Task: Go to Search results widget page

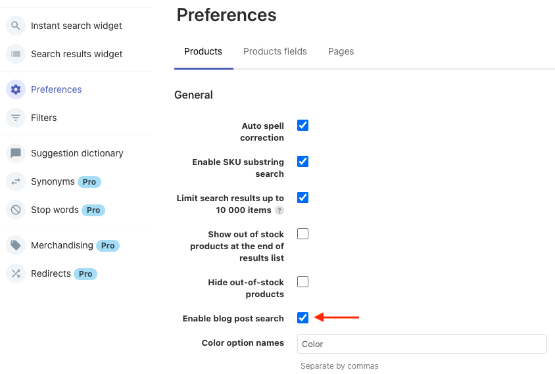Action: tap(76, 54)
